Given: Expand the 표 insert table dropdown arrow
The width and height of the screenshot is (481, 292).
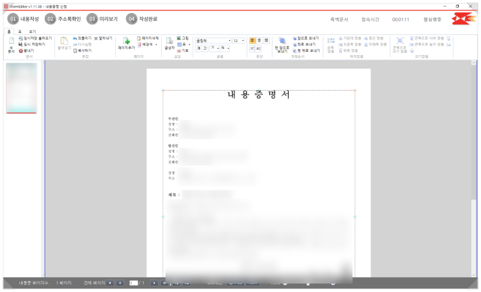Looking at the screenshot, I should (189, 45).
